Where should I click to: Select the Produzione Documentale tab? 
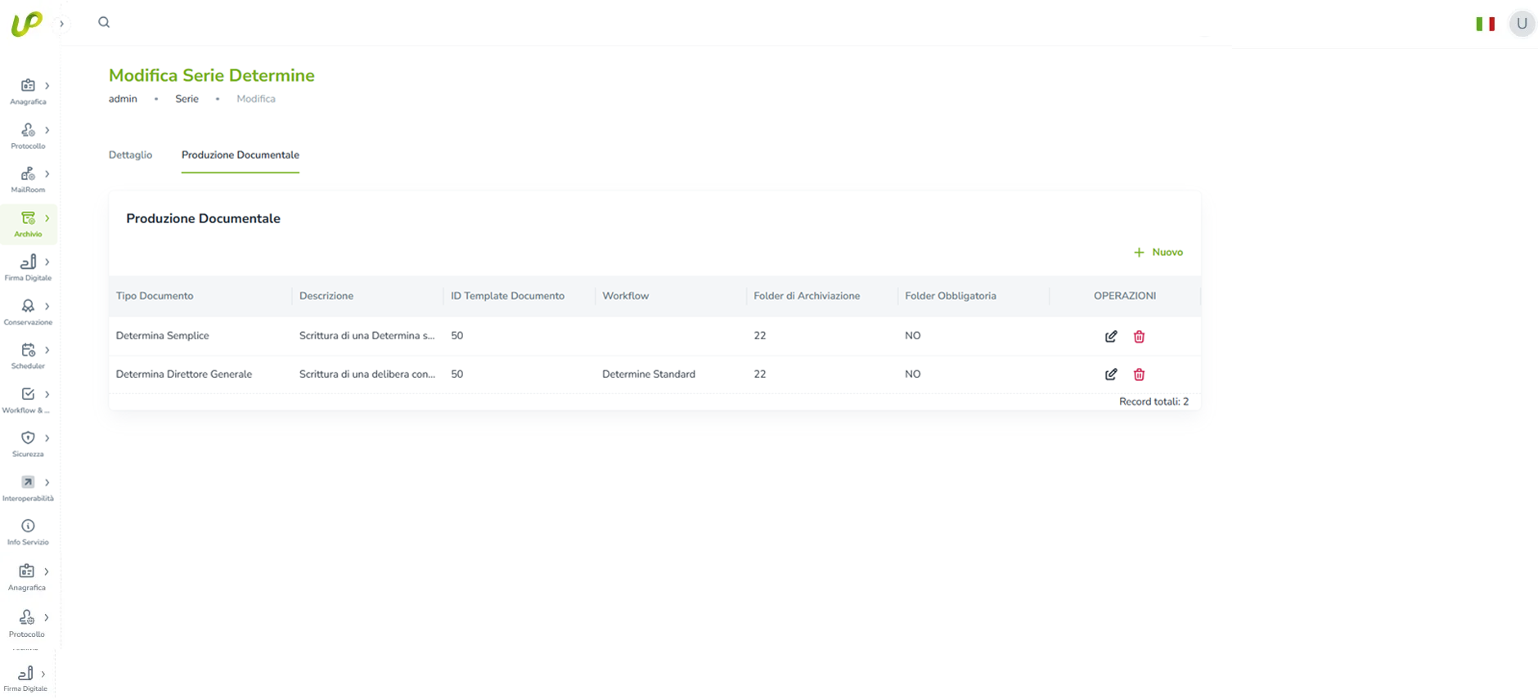click(240, 155)
